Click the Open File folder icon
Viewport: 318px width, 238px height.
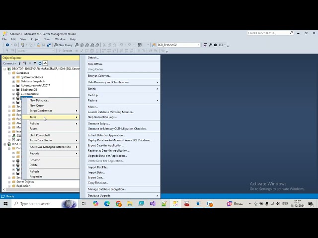tap(39, 45)
